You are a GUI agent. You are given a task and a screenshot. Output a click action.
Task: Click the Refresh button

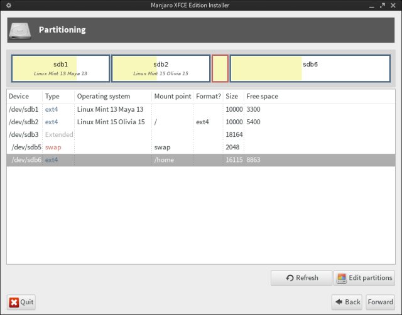301,278
